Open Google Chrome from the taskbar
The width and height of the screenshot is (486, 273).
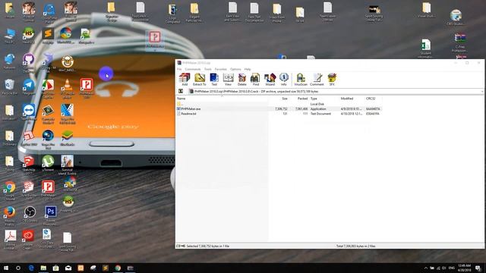coord(118,268)
